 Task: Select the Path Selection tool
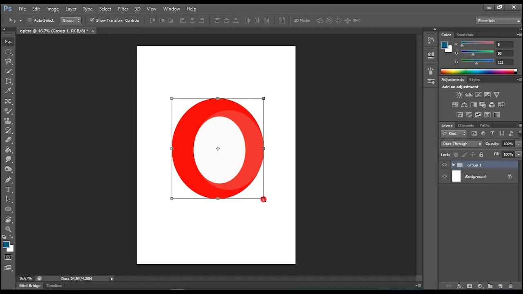coord(8,199)
